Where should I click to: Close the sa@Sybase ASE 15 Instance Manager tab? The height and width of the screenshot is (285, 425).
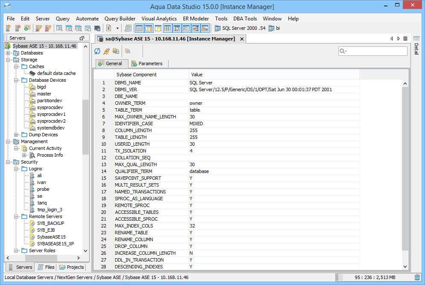pos(242,39)
